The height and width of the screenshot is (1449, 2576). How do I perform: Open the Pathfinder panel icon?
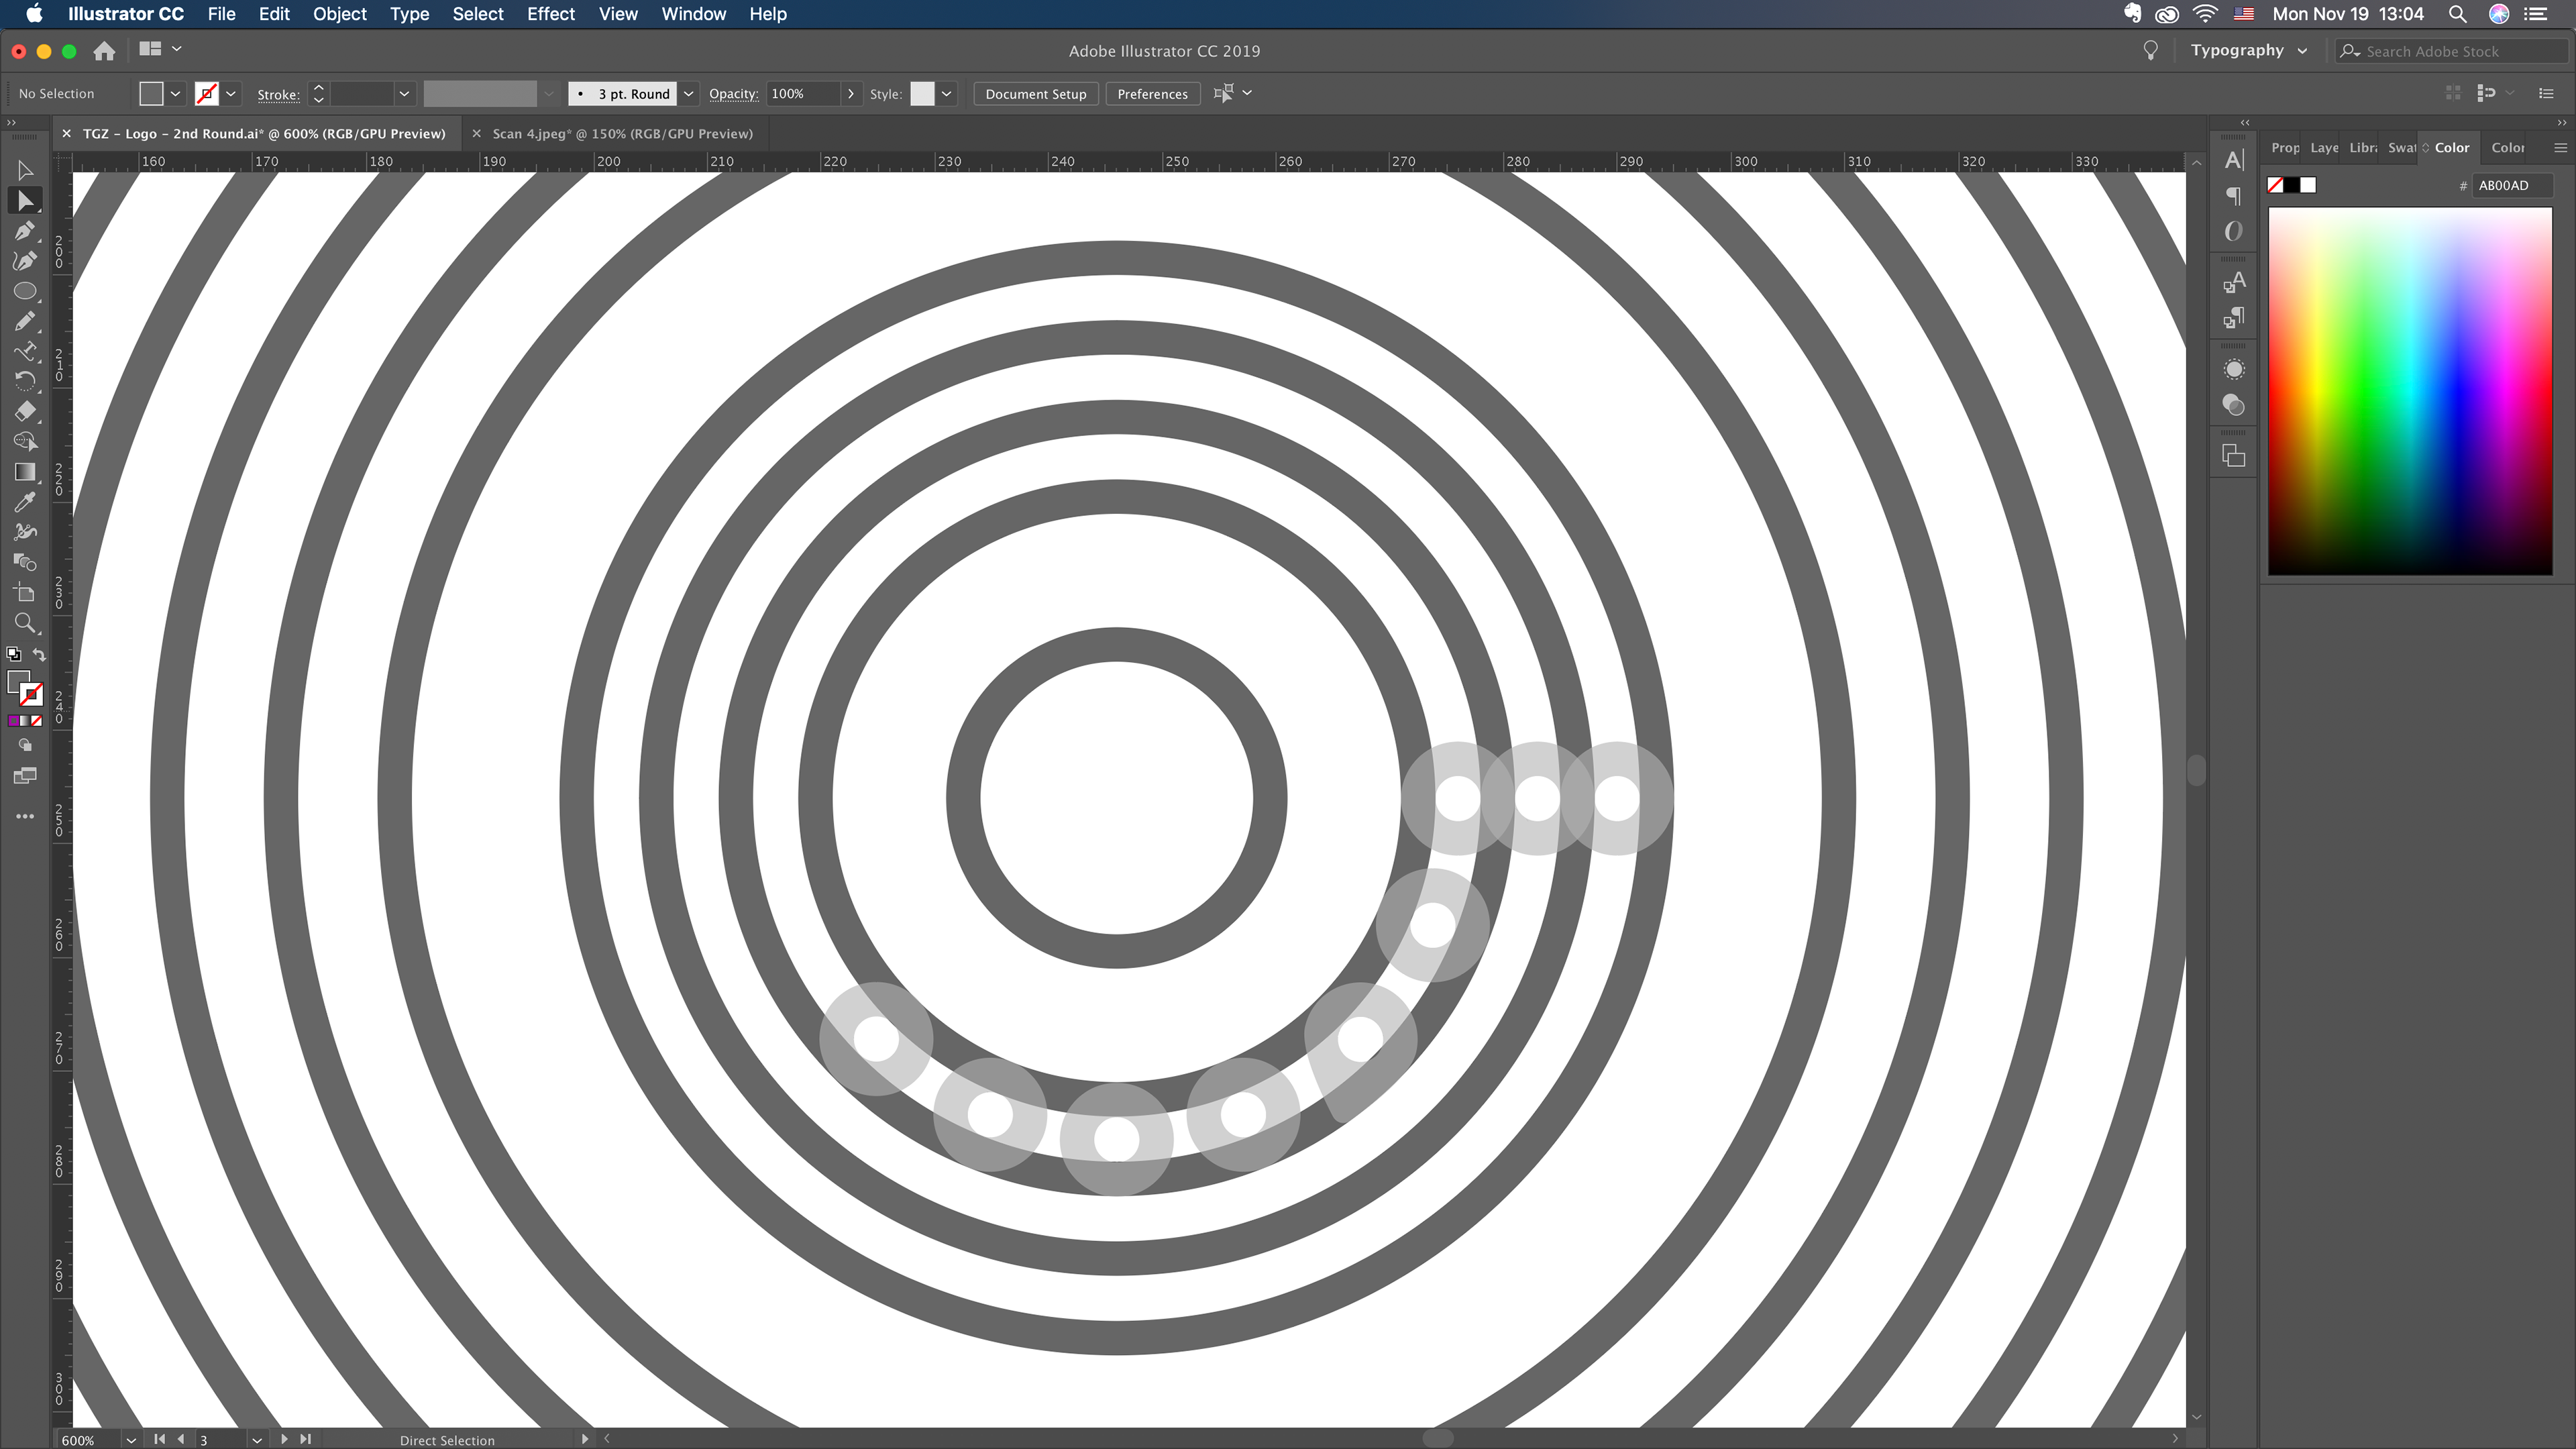tap(2233, 456)
